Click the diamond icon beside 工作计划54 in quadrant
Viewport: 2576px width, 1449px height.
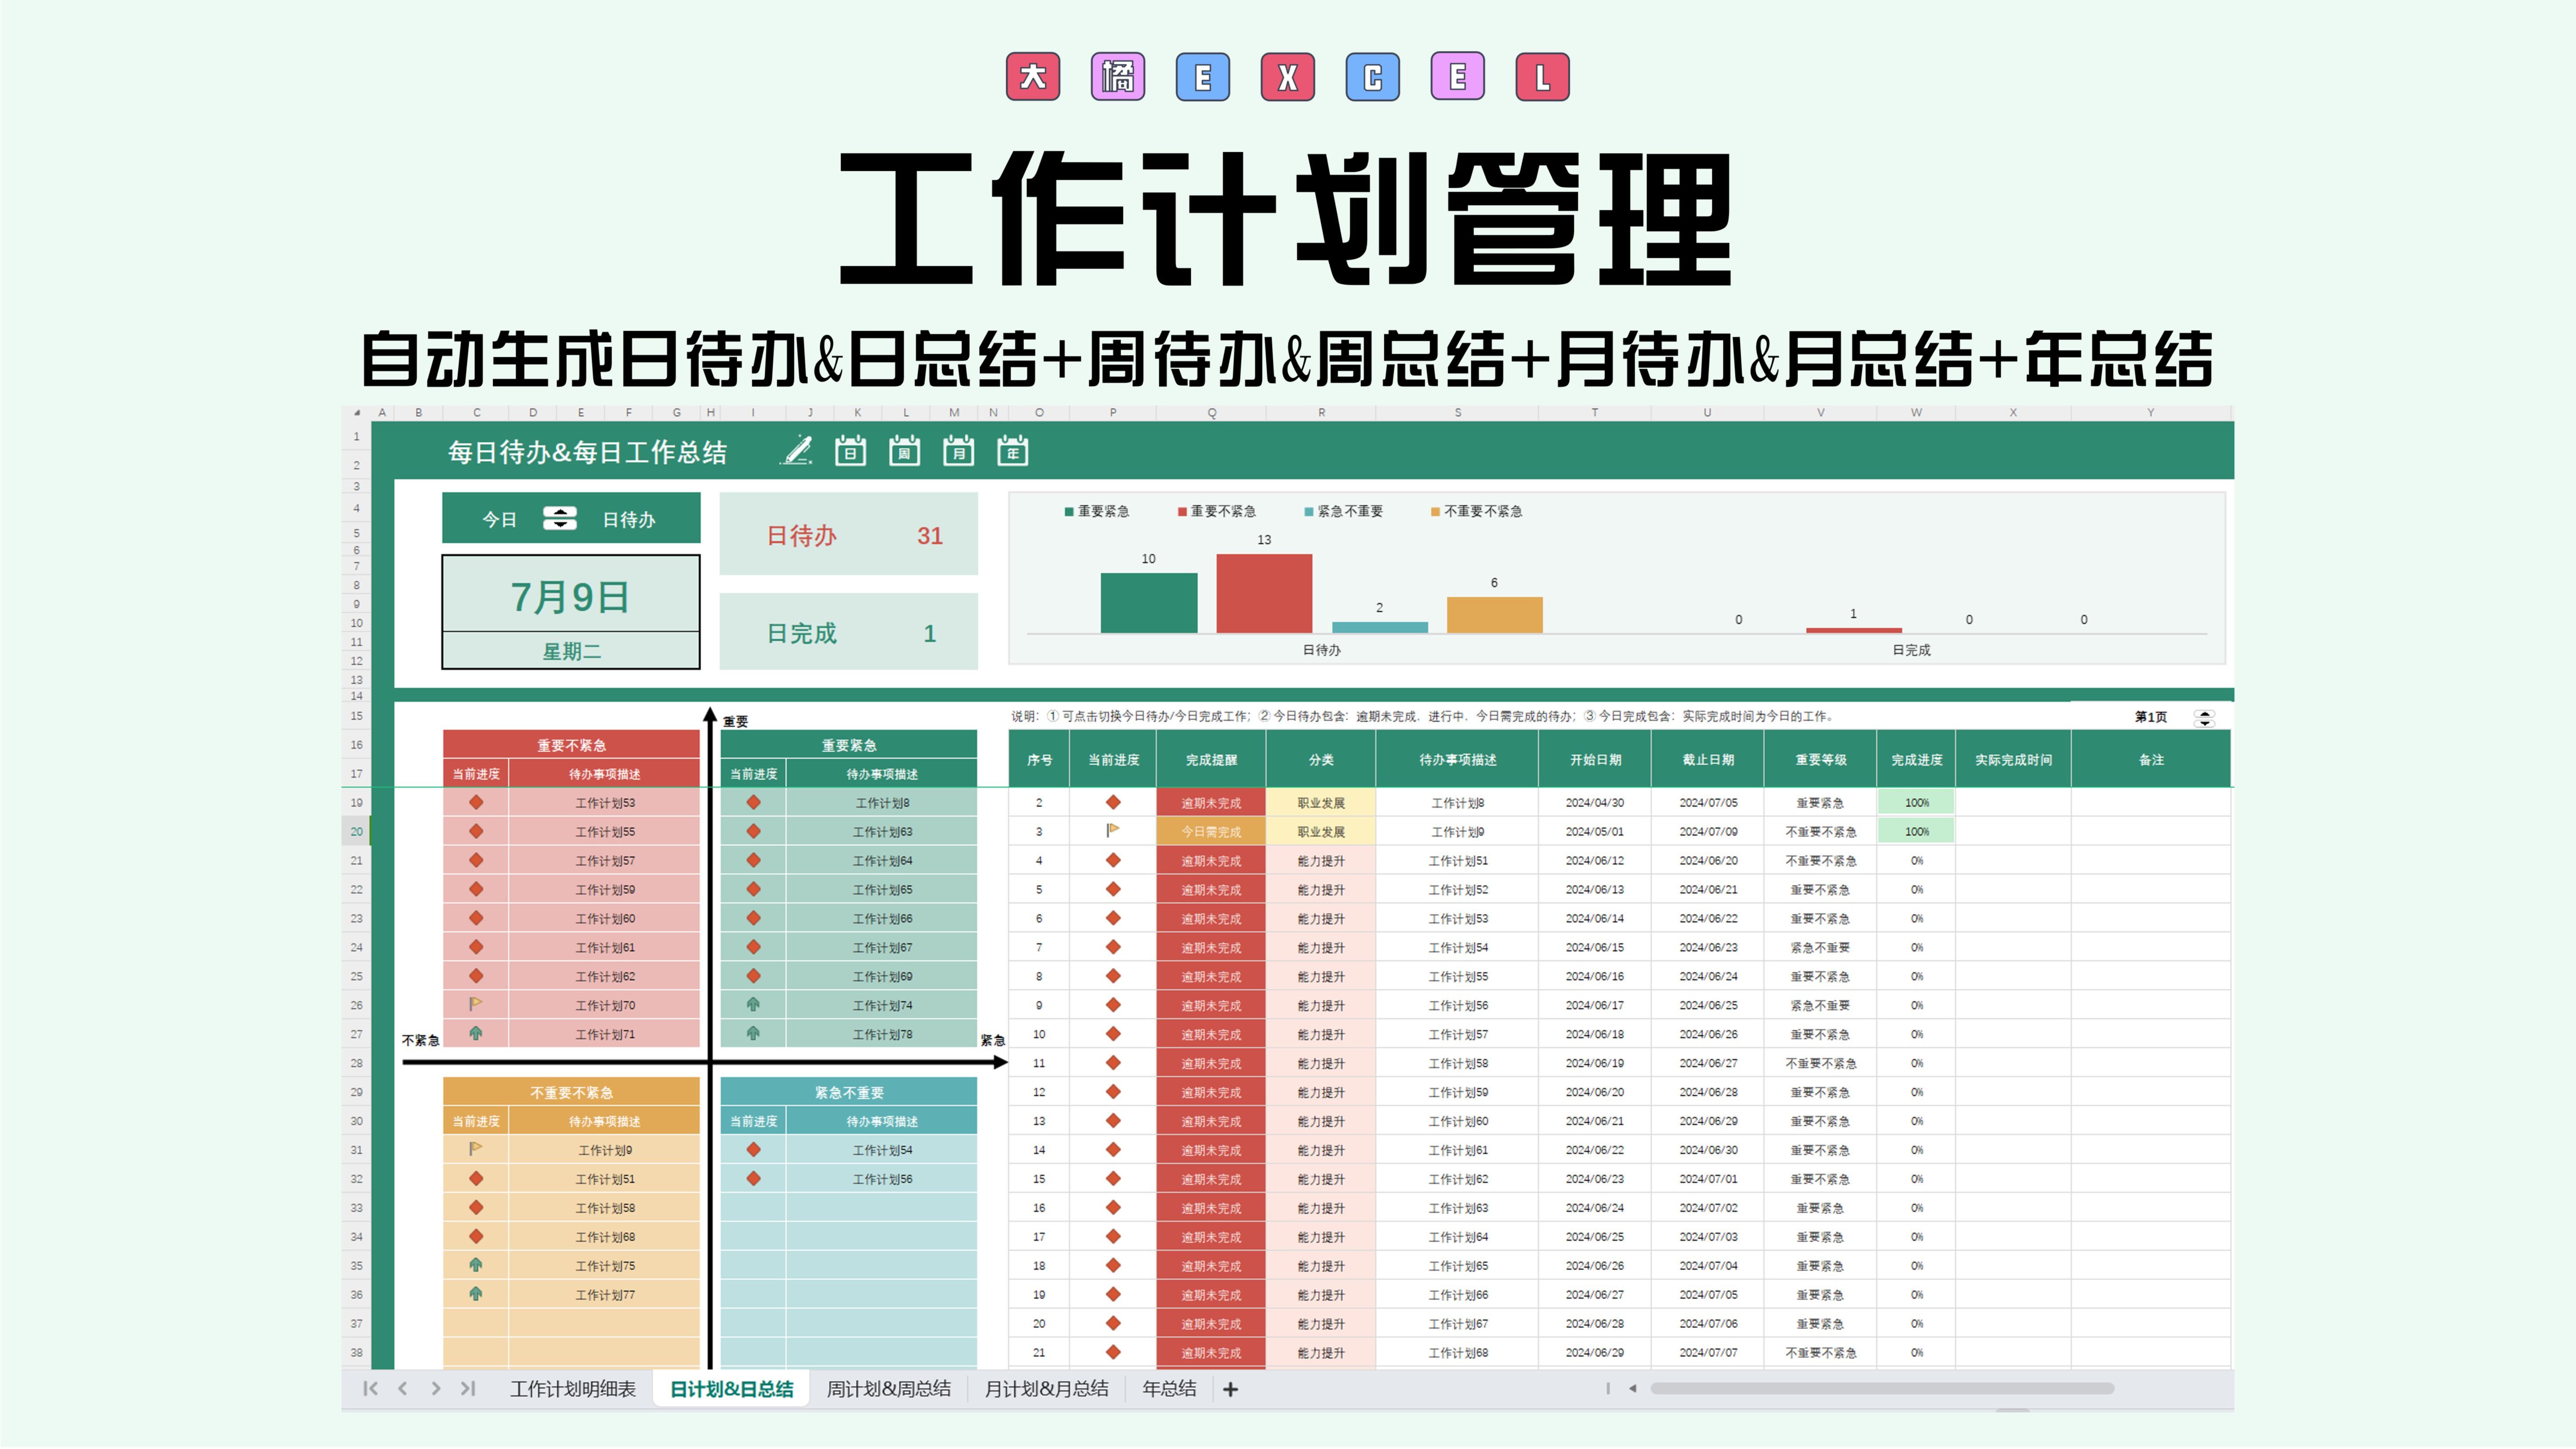pyautogui.click(x=753, y=1150)
